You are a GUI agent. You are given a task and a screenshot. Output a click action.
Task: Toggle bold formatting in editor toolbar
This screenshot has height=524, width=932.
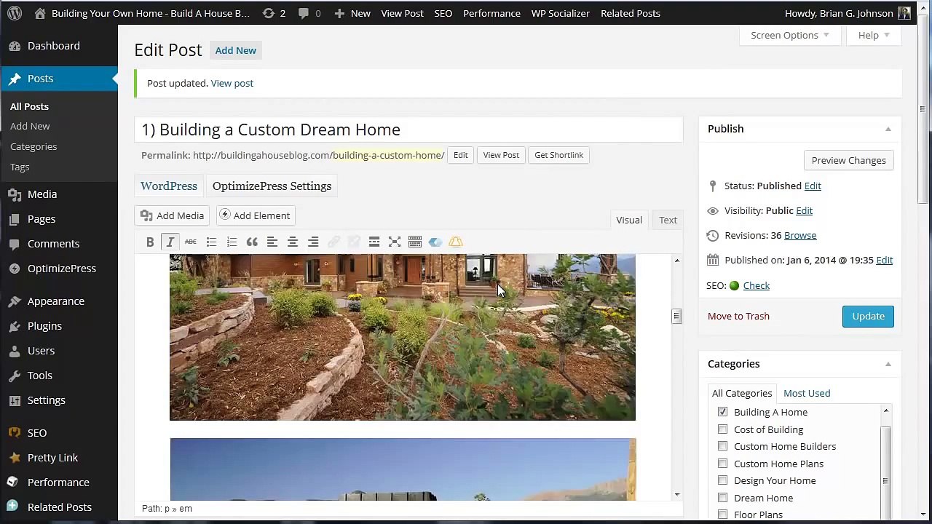click(150, 242)
